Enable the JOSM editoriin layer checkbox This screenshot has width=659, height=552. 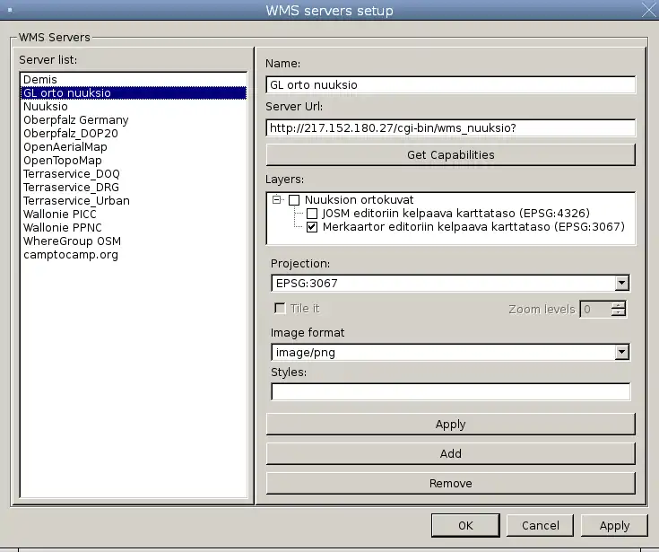[x=312, y=214]
